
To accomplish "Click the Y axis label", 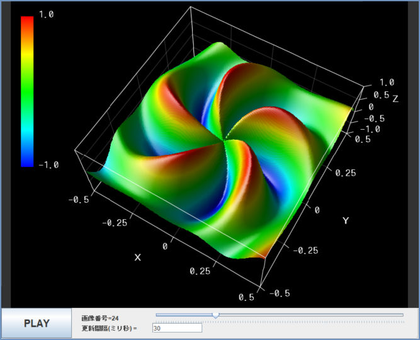I will (x=346, y=221).
